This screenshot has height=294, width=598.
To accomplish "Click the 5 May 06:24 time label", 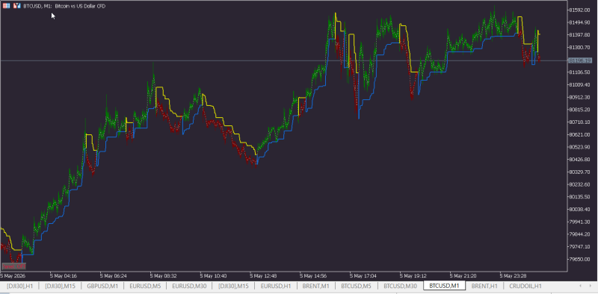I will click(x=114, y=276).
